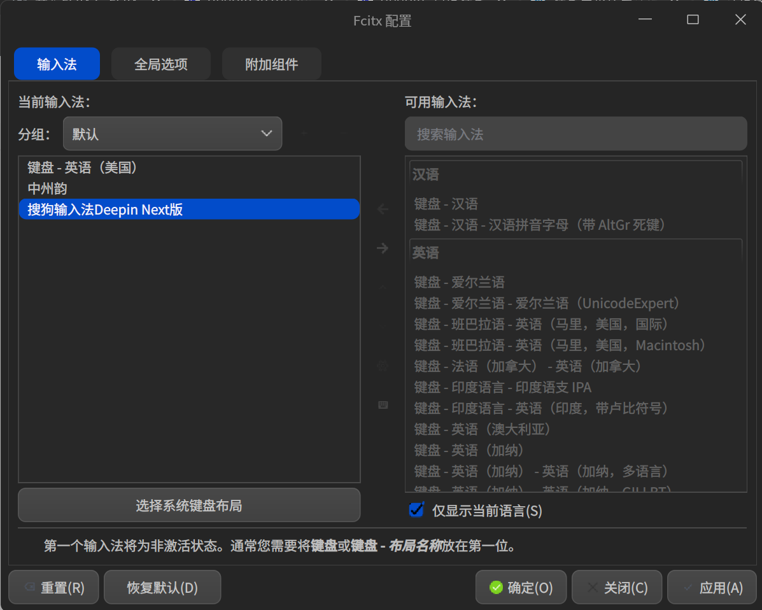
Task: Select 搜狗输入法Deepin Next版 entry
Action: [x=189, y=209]
